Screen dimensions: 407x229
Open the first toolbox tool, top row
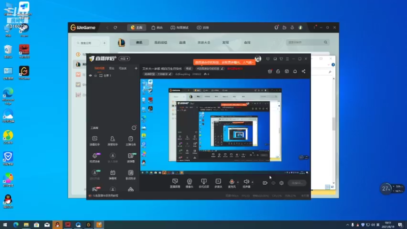tap(95, 141)
